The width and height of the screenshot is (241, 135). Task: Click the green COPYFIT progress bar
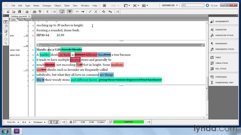pos(128,122)
